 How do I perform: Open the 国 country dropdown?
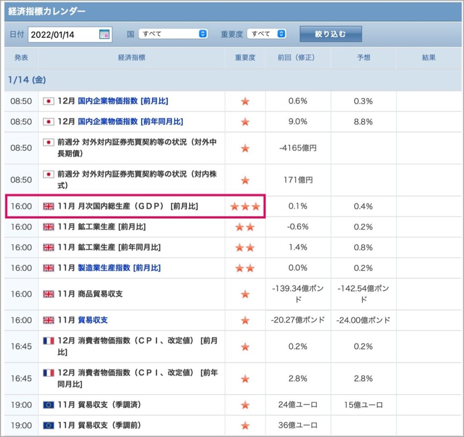click(x=173, y=34)
